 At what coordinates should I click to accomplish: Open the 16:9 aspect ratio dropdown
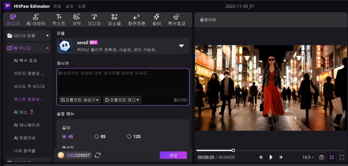[308, 157]
